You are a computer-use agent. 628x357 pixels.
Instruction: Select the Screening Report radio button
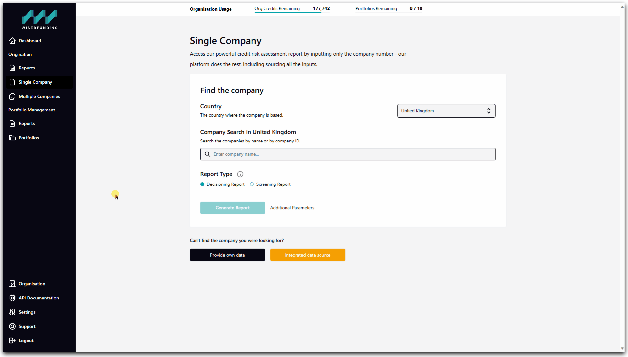point(252,184)
